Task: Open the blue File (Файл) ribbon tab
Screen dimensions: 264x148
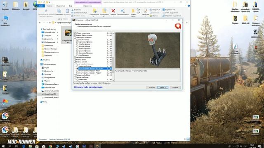Action: [x=41, y=6]
